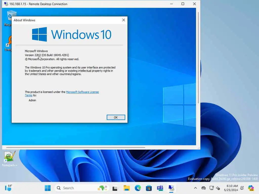
Task: Click OK in About Windows dialog
Action: pyautogui.click(x=116, y=117)
